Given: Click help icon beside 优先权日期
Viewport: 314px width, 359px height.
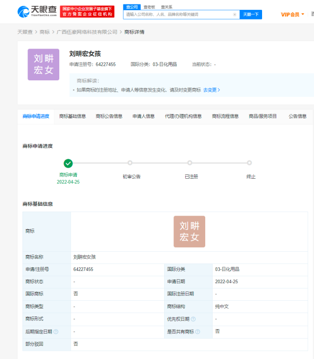Looking at the screenshot, I should pos(193,319).
